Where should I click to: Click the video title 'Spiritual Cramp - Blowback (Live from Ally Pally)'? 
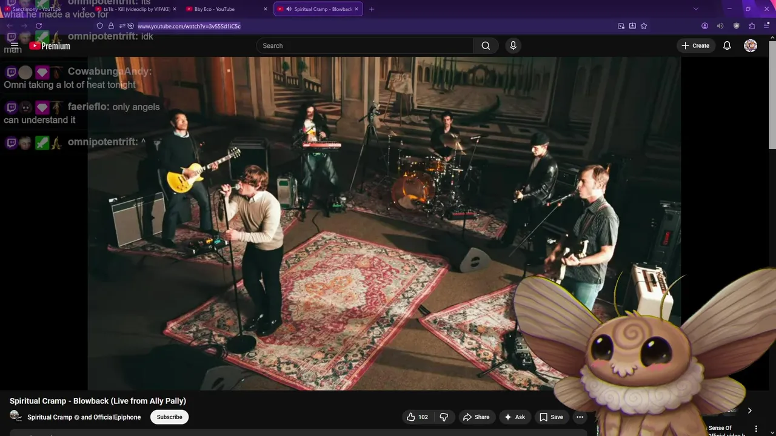pyautogui.click(x=98, y=401)
